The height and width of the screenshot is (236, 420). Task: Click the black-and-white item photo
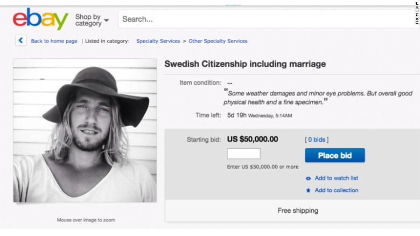click(x=85, y=130)
